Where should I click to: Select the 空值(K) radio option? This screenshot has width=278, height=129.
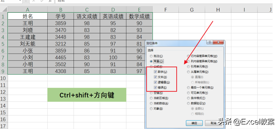pyautogui.click(x=156, y=93)
